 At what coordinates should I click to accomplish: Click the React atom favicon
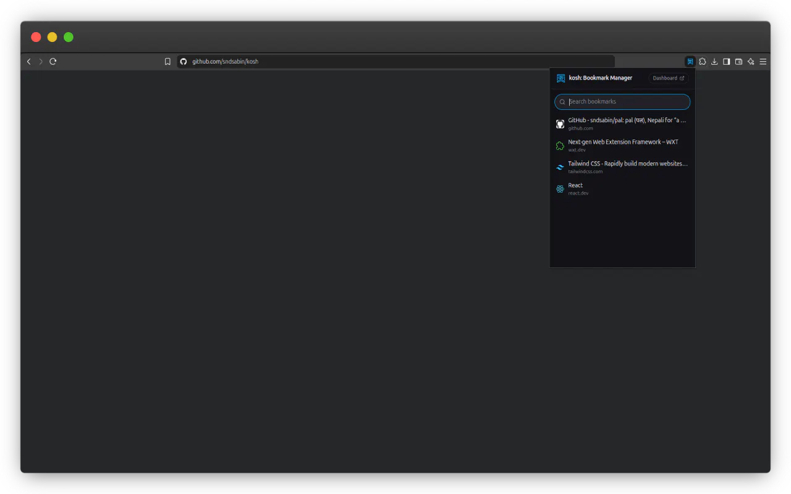(x=560, y=189)
